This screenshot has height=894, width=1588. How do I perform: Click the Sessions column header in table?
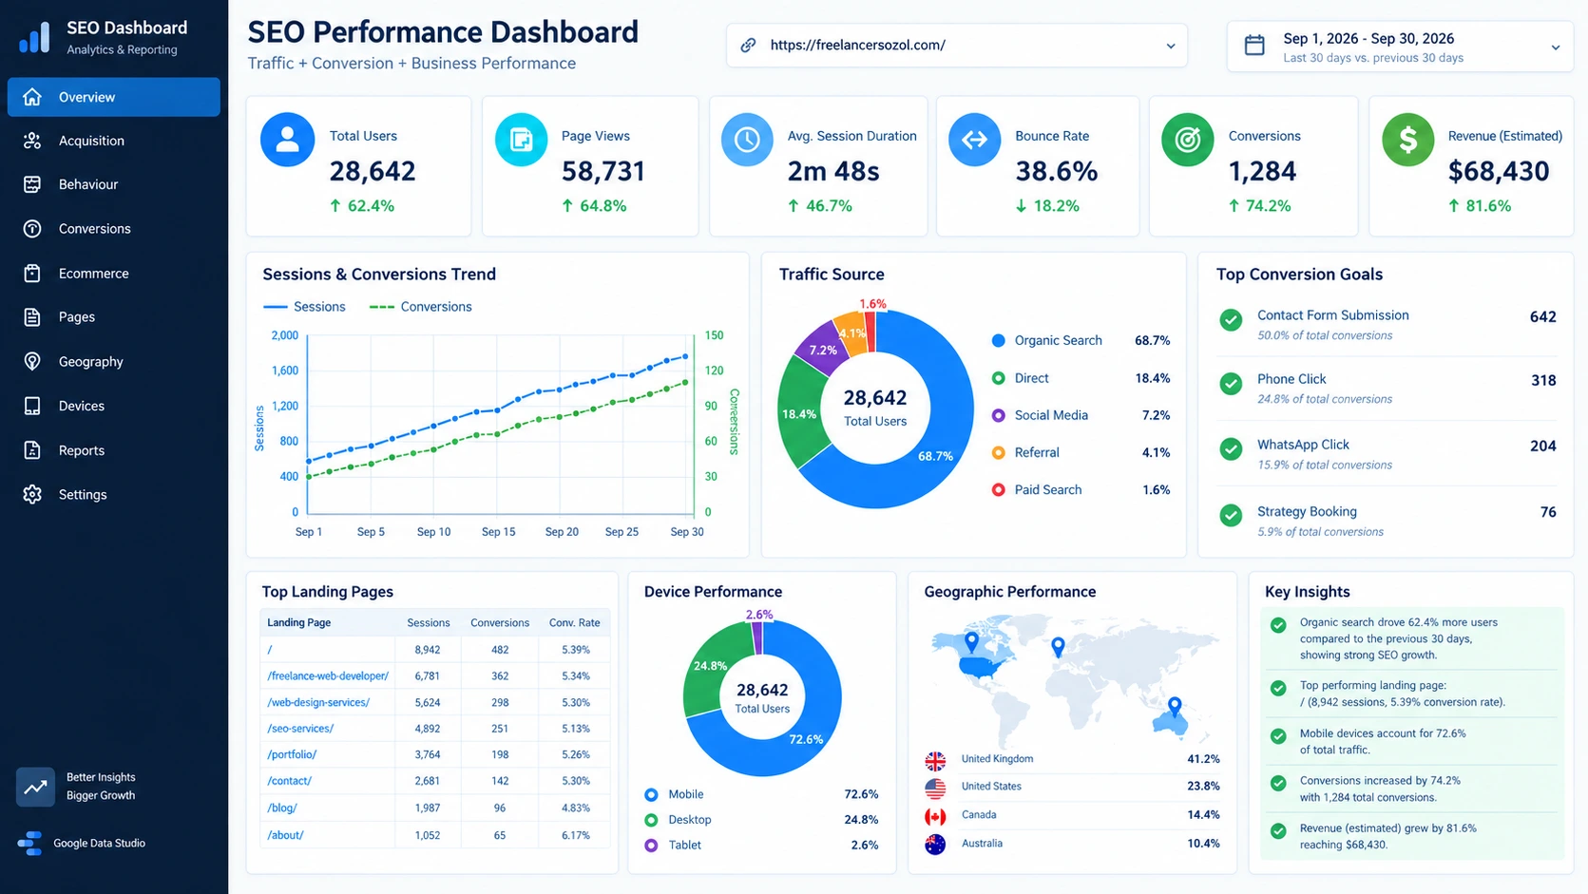[429, 623]
